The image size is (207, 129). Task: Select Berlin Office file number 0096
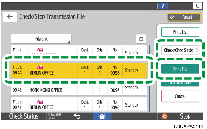[79, 105]
